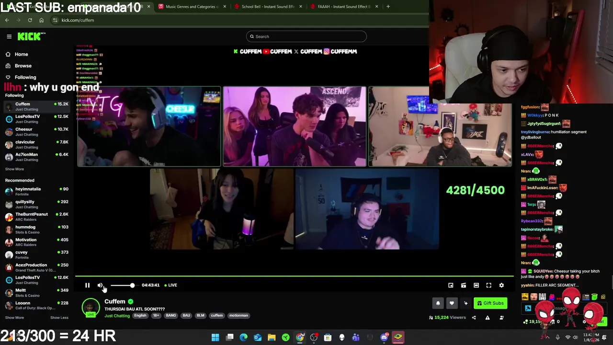
Task: Click the address bar showing kick.com/cuffem
Action: [x=239, y=20]
